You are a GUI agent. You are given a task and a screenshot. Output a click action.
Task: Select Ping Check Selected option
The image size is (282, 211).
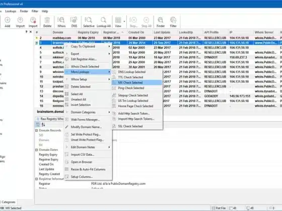coord(137,88)
